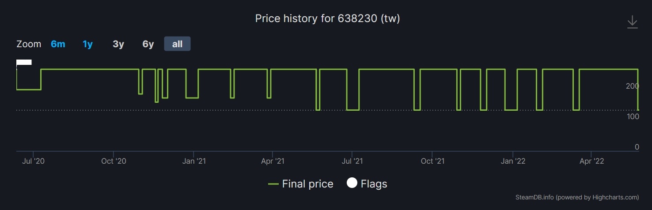
Task: Click the Apr '22 axis label
Action: 591,161
